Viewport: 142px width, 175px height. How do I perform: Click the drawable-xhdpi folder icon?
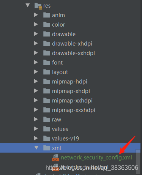click(47, 44)
